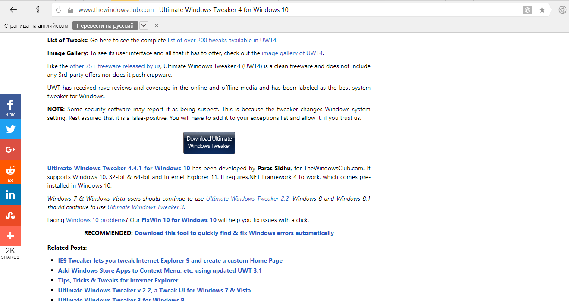Screen dimensions: 569x301
Task: Open the Ultimate Windows Tweaker 2.2 link
Action: [x=248, y=198]
